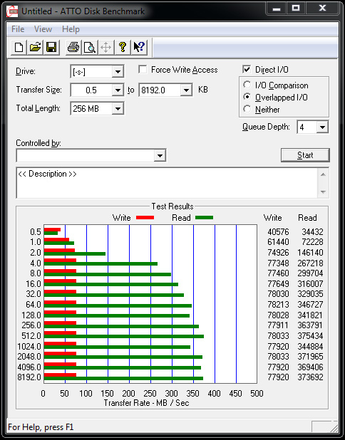Click description scrollbar down arrow

(x=323, y=192)
